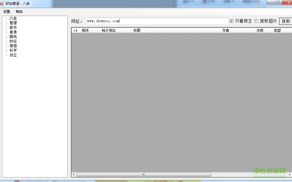Click the 作者 column header
This screenshot has height=182, width=292.
(226, 30)
